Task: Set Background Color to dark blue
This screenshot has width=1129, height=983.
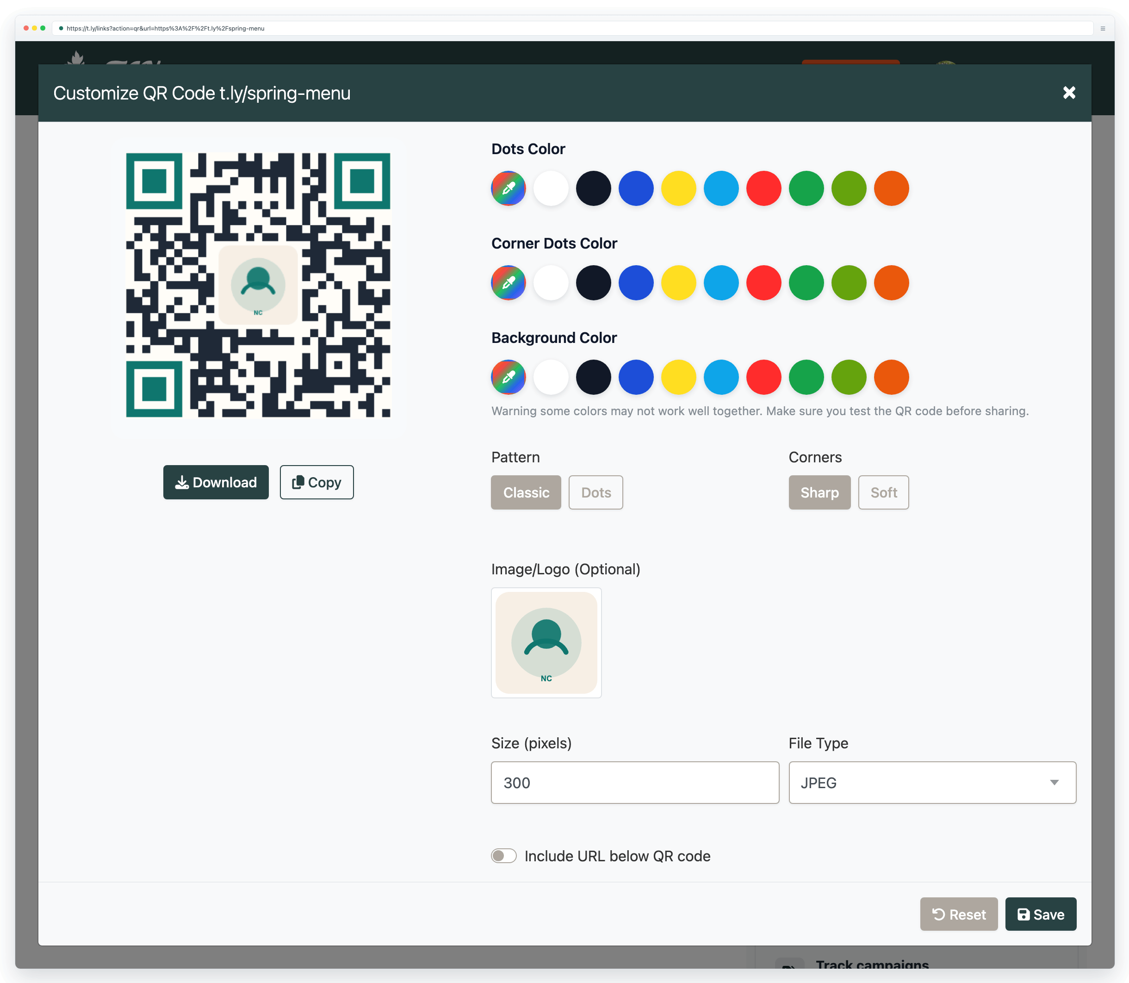Action: 636,377
